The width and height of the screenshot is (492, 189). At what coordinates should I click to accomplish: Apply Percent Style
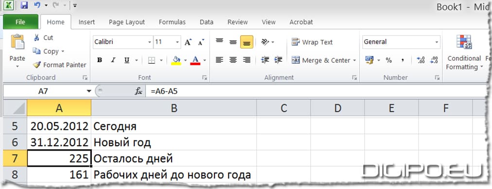[x=389, y=60]
